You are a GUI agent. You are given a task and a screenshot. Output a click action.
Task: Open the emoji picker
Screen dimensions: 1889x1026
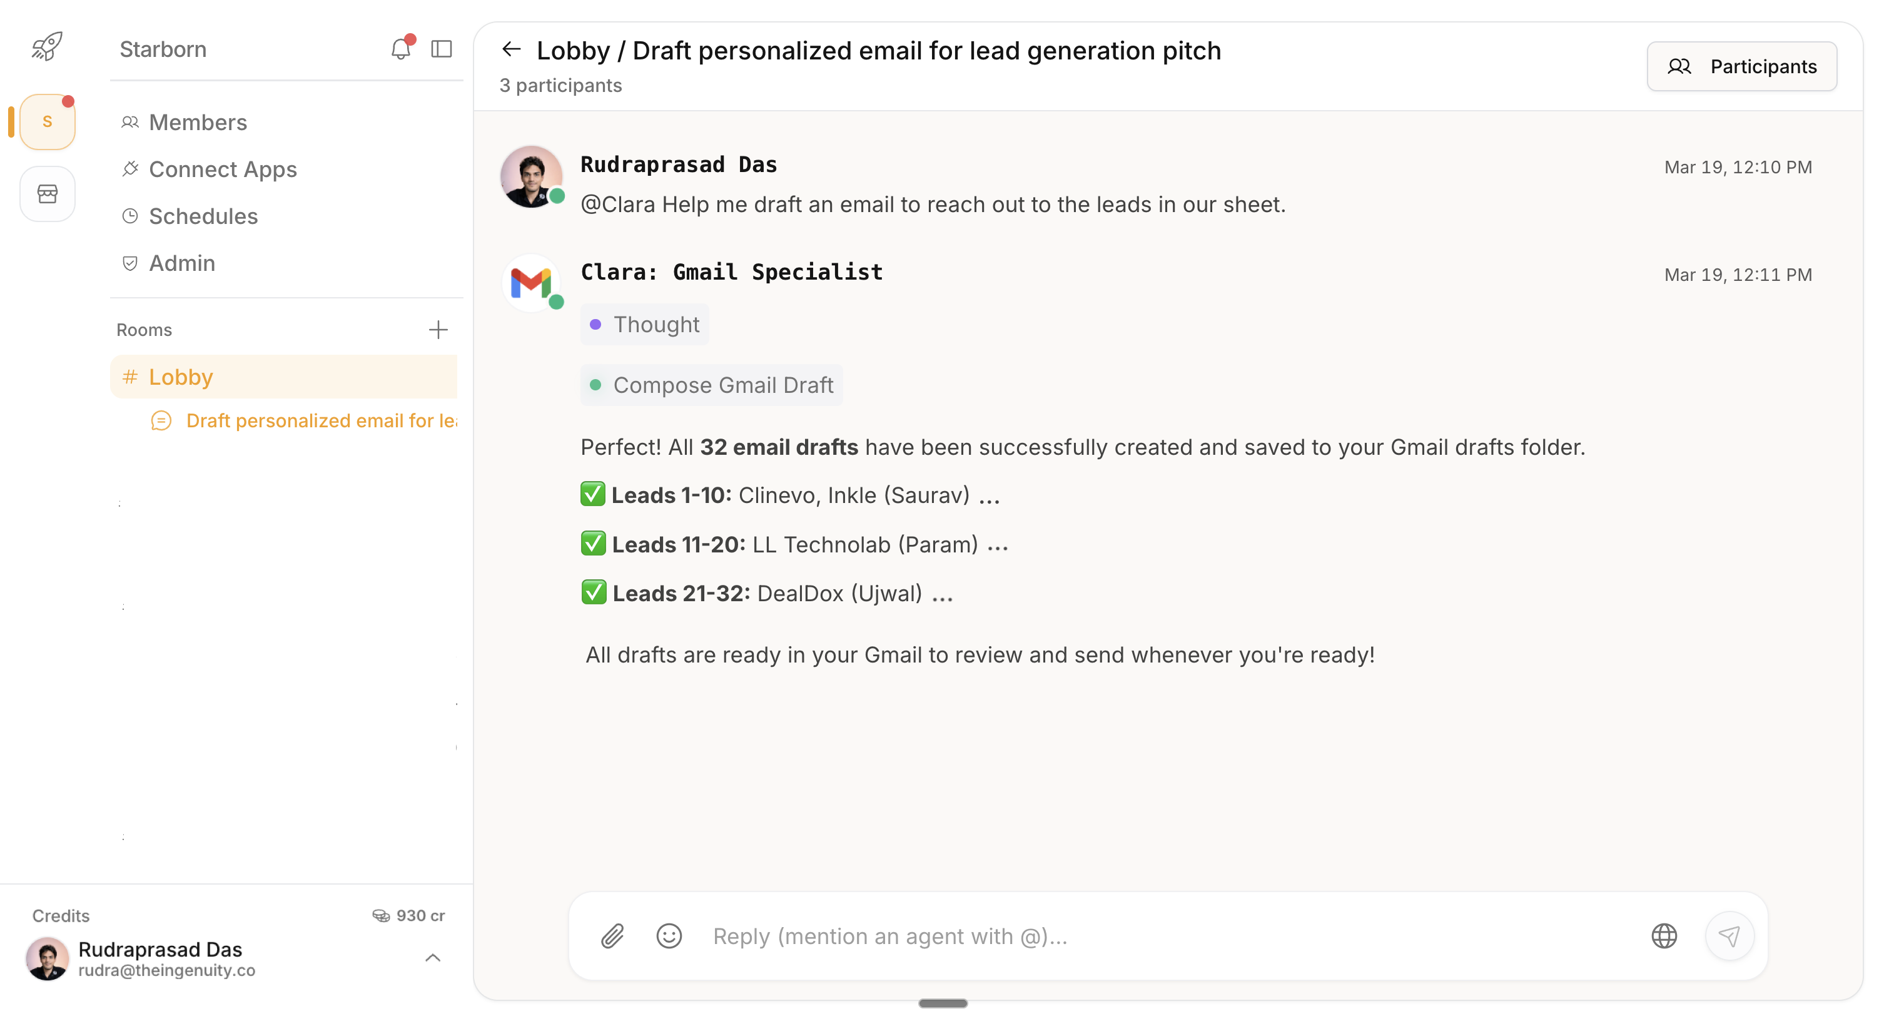669,936
